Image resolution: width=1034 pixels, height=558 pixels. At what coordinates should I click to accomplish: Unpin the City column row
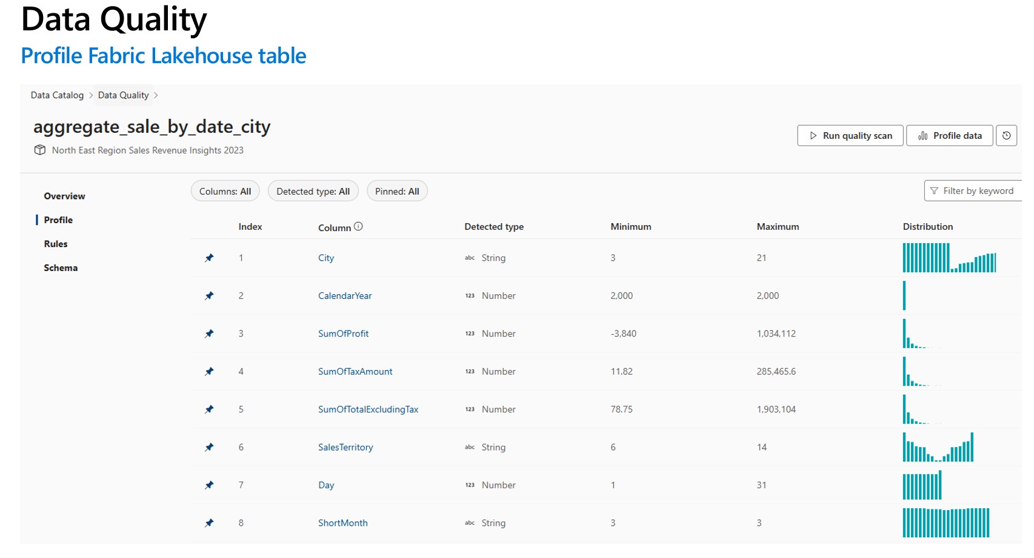[x=209, y=258]
